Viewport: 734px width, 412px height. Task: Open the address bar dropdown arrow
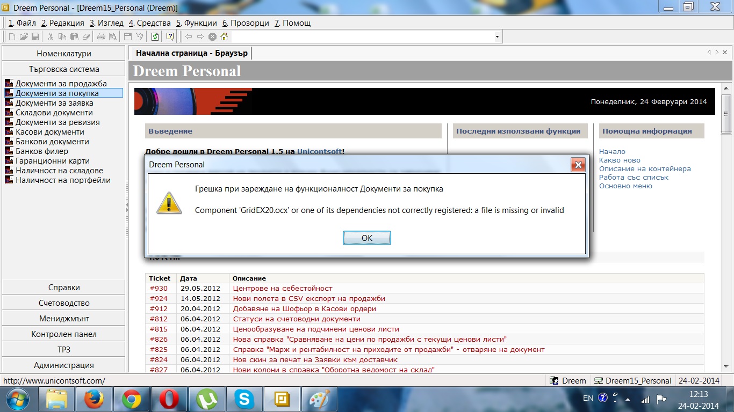click(x=497, y=36)
